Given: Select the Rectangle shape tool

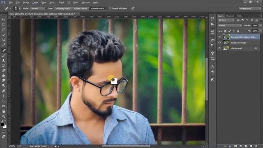Looking at the screenshot, I should click(x=4, y=106).
